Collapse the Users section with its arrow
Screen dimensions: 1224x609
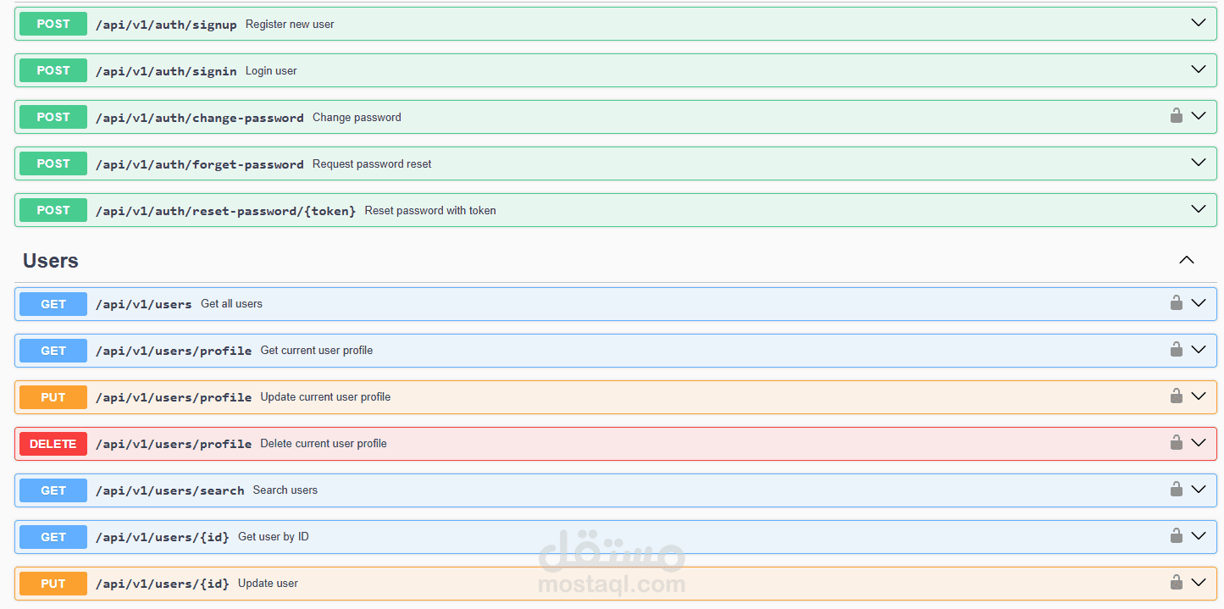[x=1187, y=260]
